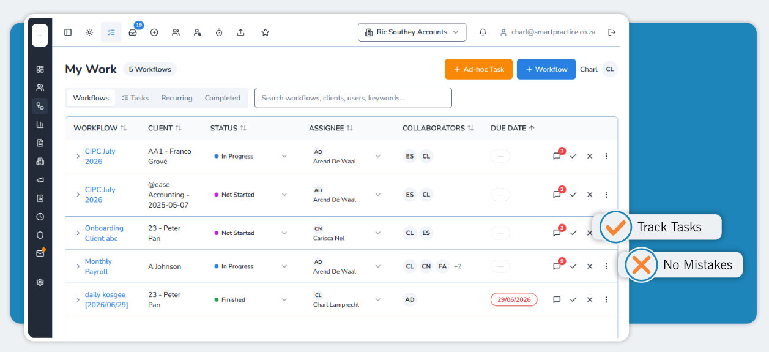The height and width of the screenshot is (352, 769).
Task: Mark CIPC July @ease Accounting workflow complete
Action: 573,195
